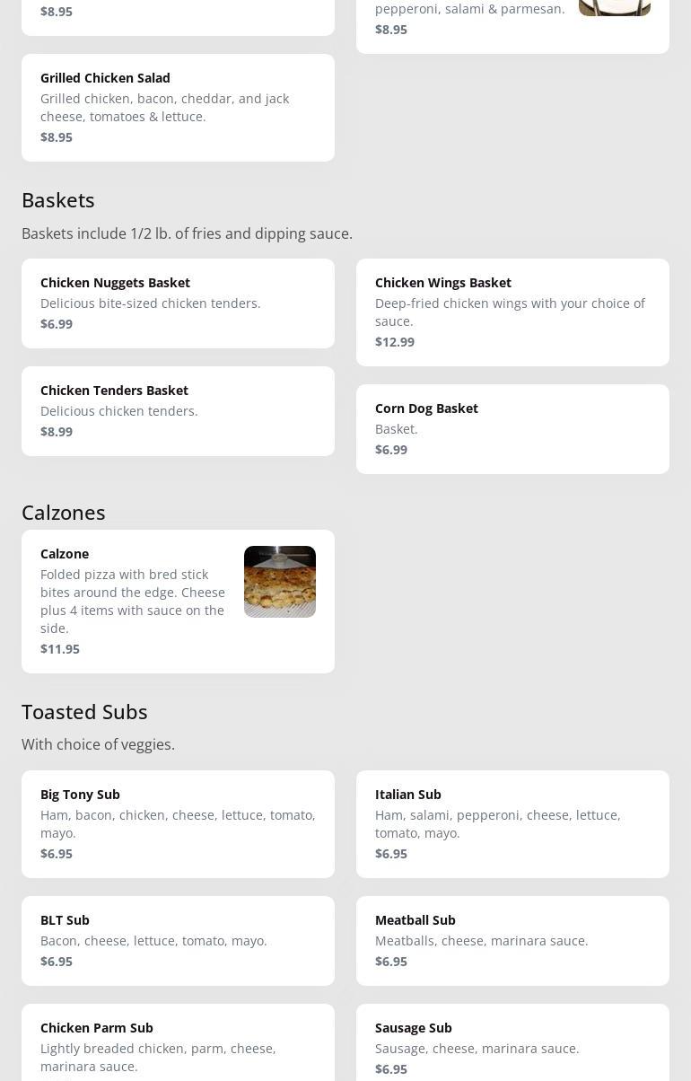This screenshot has width=691, height=1081.
Task: Click the partial salad image thumbnail at top
Action: click(614, 8)
